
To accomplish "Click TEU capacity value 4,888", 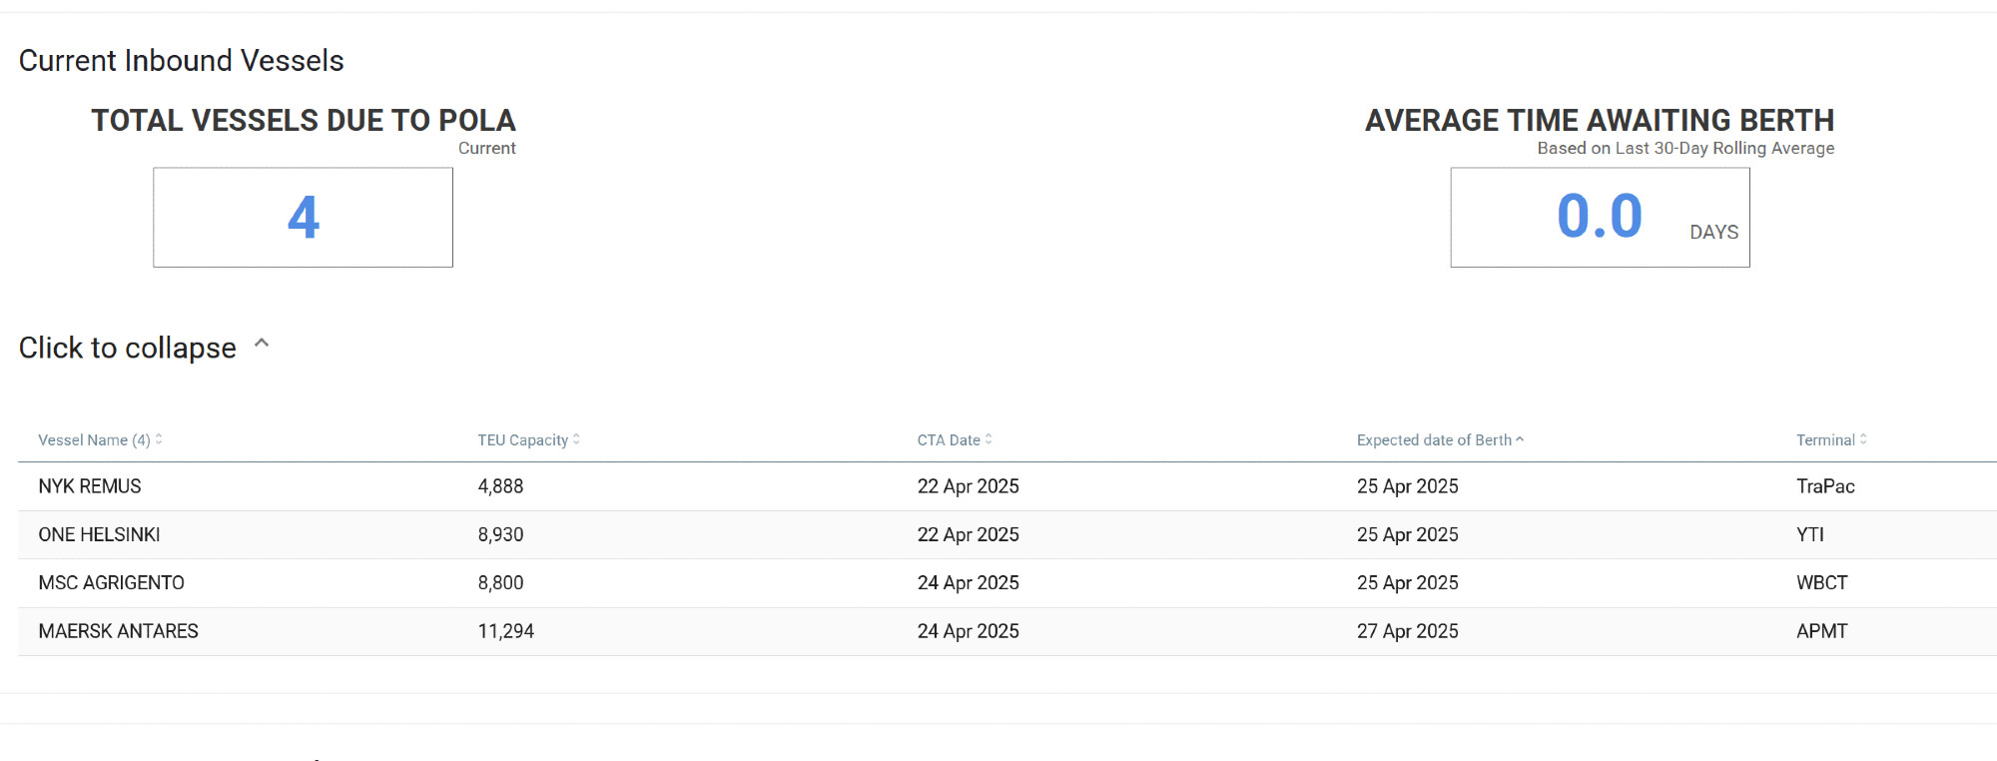I will pos(500,486).
